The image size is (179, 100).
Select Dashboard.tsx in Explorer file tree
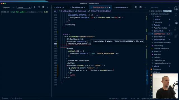coord(159,34)
